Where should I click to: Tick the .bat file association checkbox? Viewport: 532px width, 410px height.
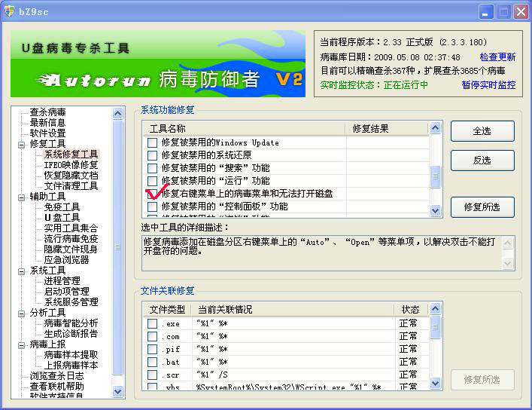tap(152, 362)
